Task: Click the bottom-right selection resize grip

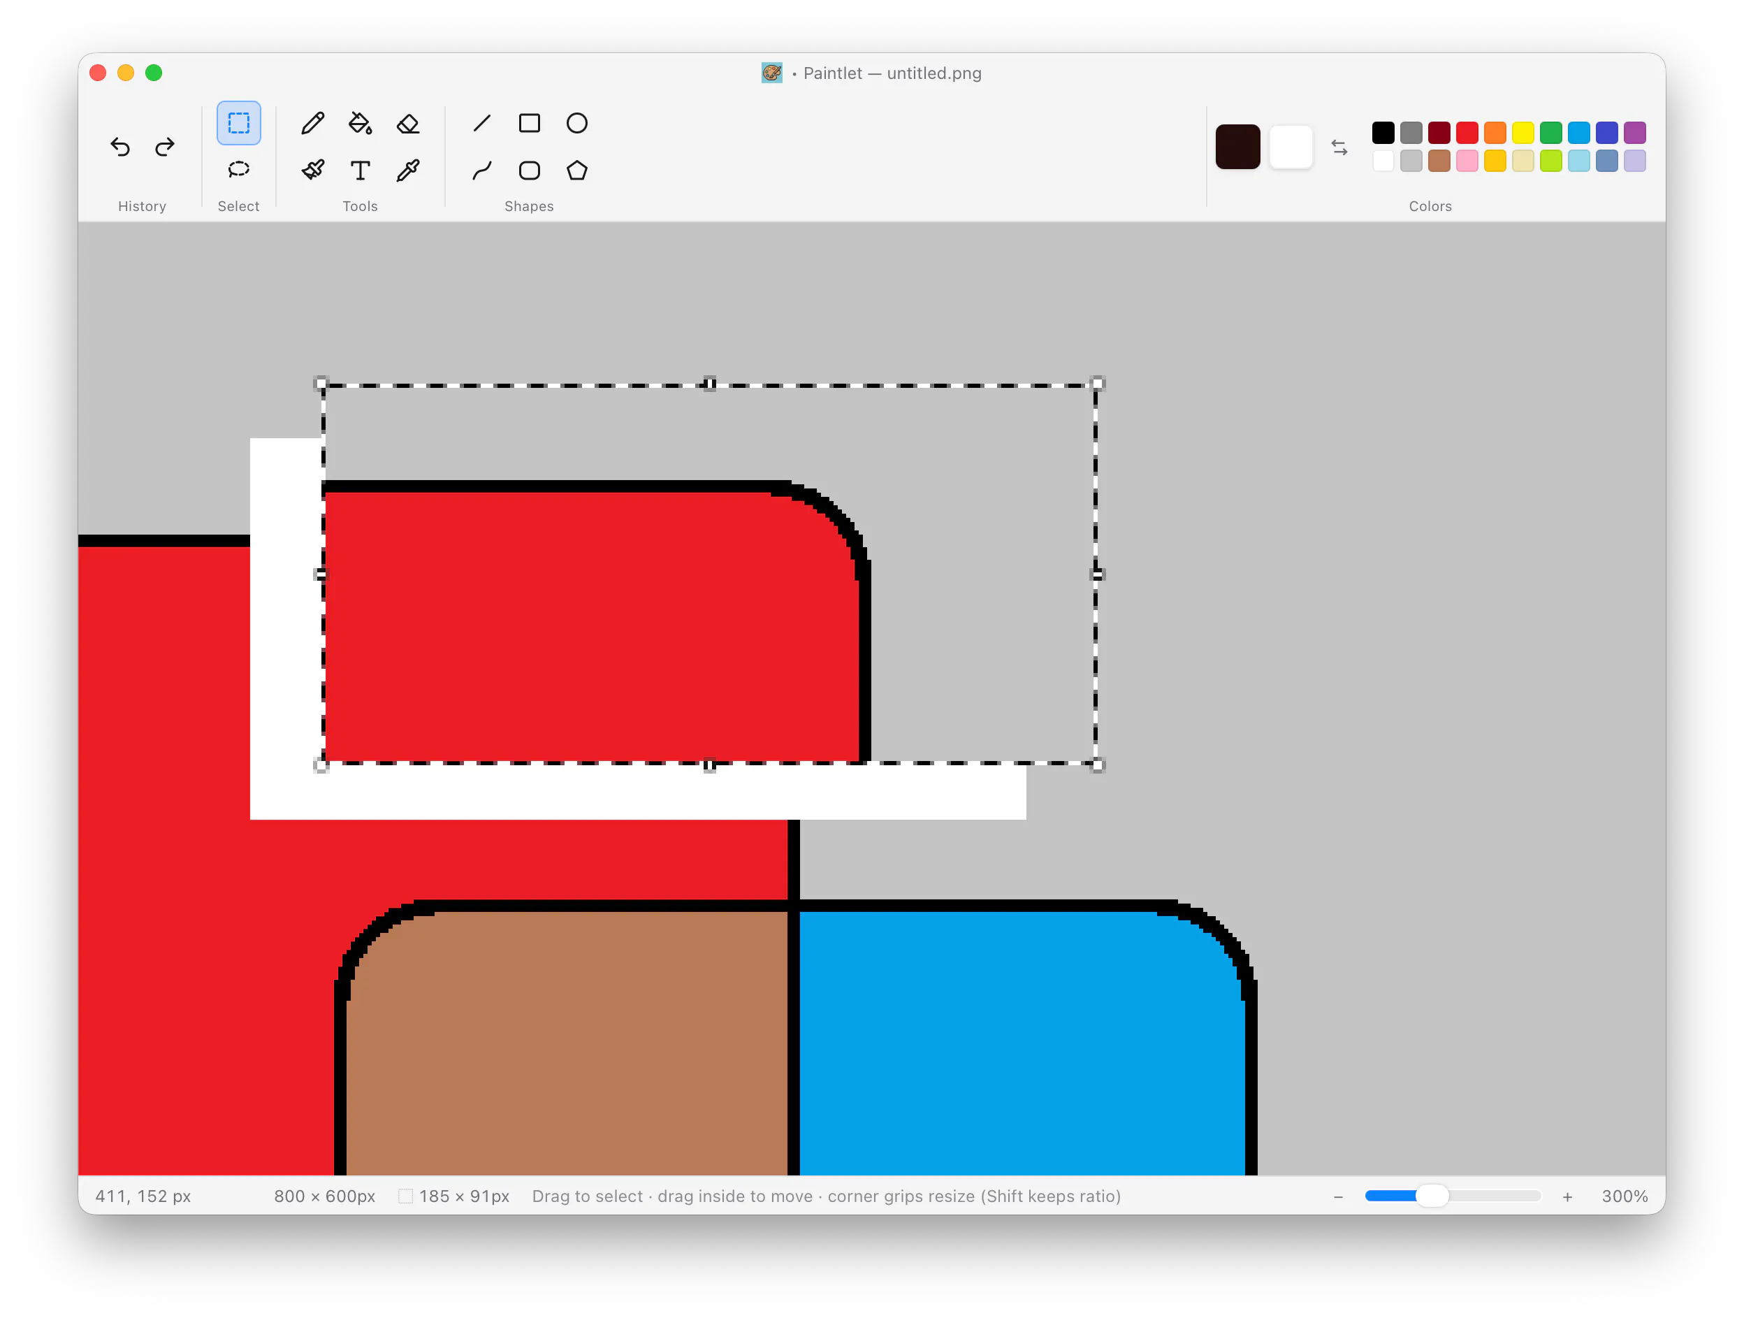Action: coord(1098,765)
